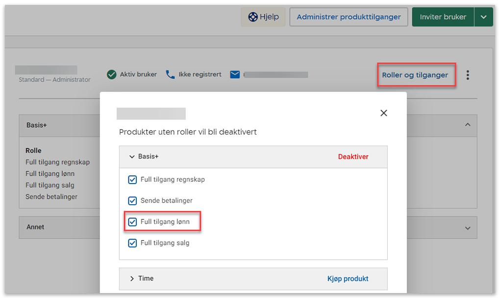Open the three-dot more options menu

pyautogui.click(x=468, y=75)
